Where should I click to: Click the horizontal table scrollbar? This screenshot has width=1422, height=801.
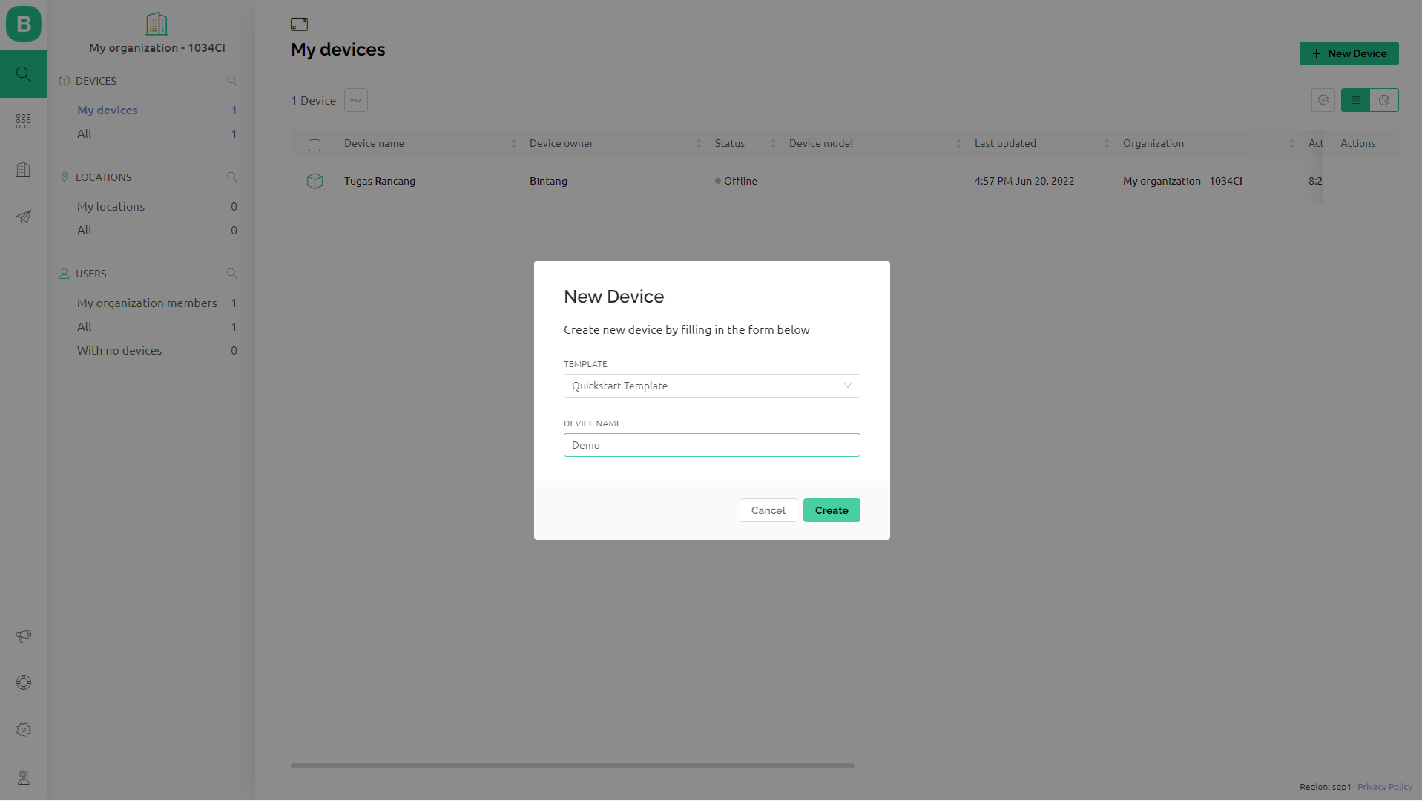click(572, 765)
